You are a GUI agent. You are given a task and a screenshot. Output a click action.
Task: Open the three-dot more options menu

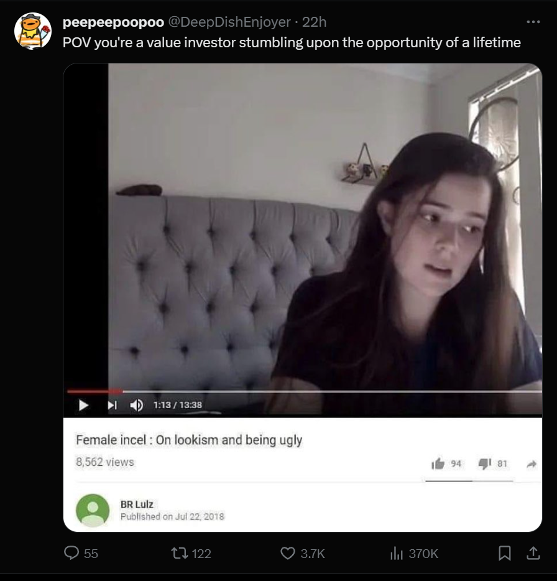point(533,22)
